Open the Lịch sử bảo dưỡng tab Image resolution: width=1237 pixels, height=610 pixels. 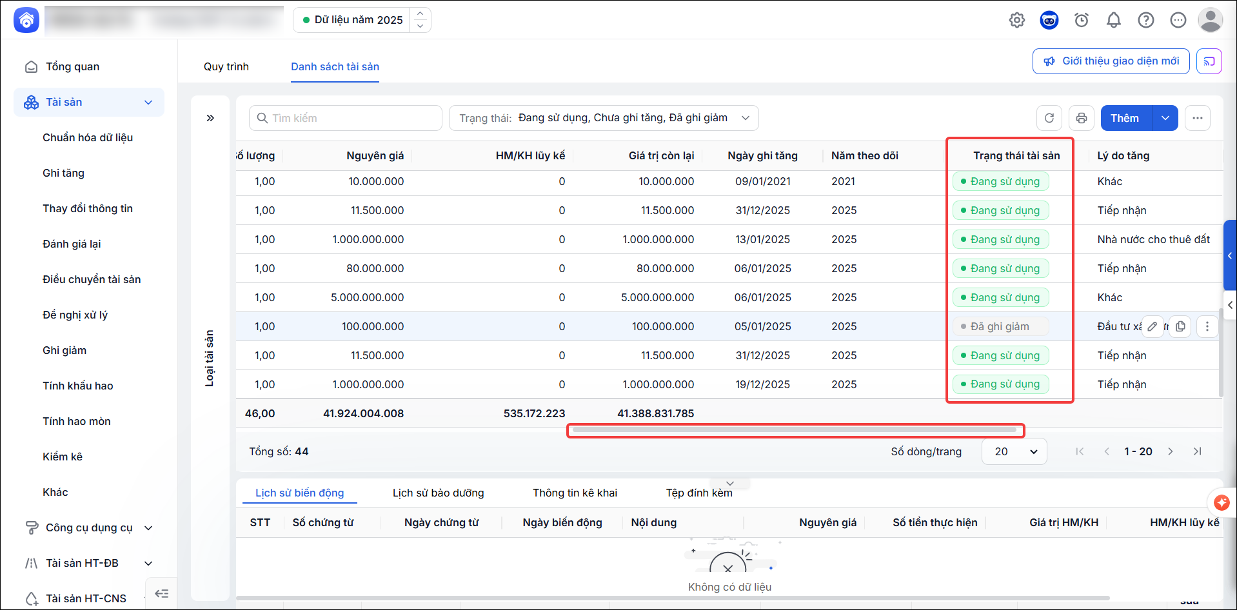pyautogui.click(x=439, y=493)
